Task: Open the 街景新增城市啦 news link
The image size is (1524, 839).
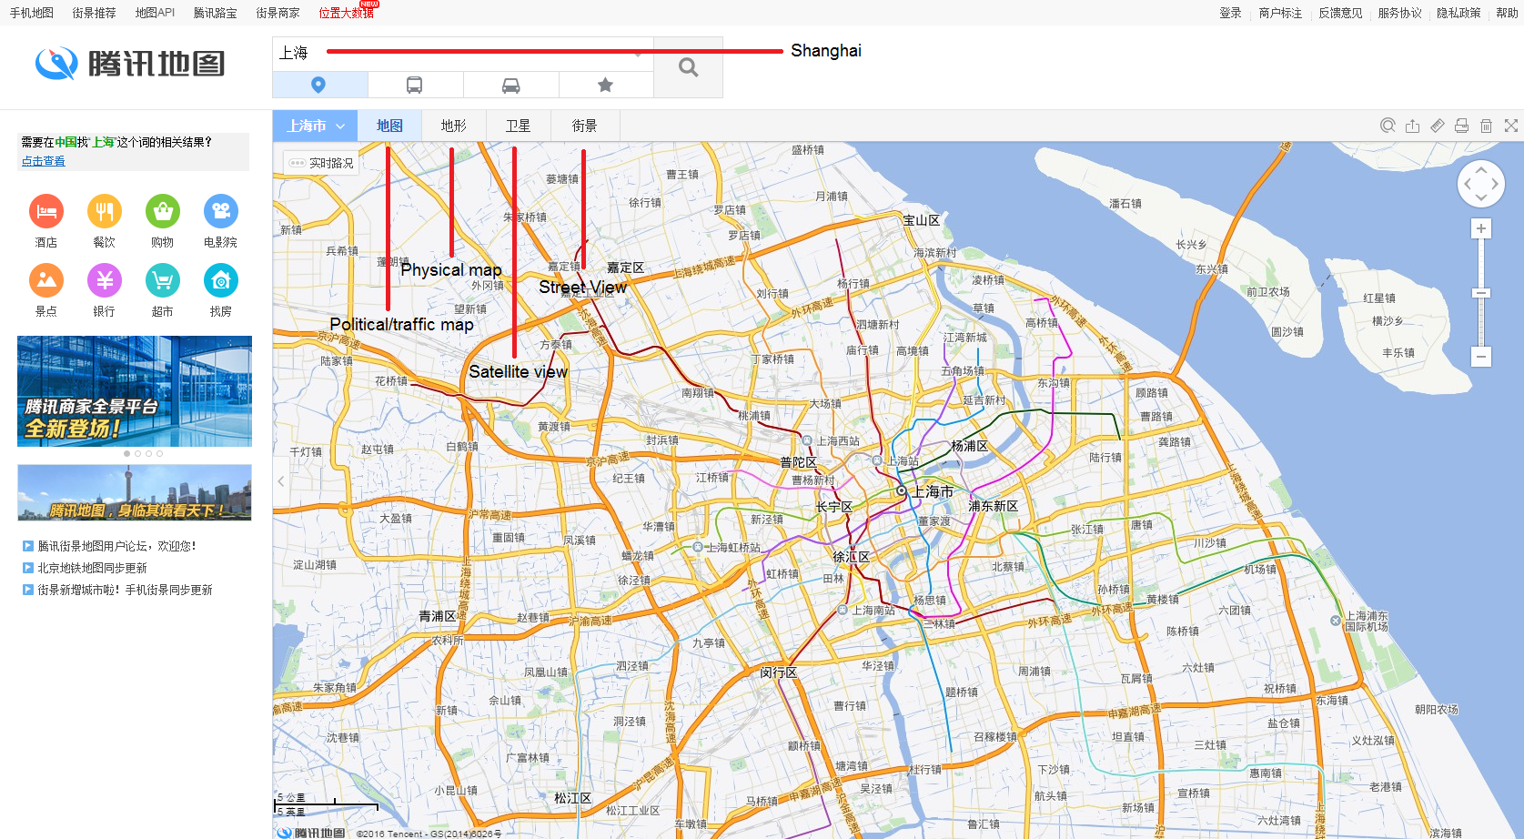Action: (126, 590)
